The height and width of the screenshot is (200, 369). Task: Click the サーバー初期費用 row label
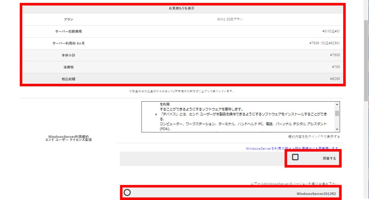tap(69, 31)
